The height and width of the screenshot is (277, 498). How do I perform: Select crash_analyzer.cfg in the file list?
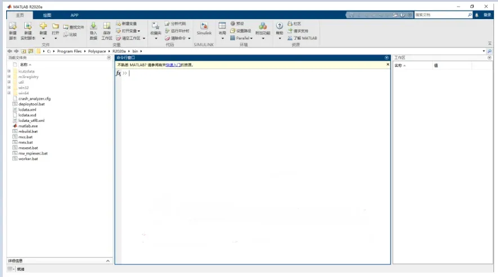click(x=34, y=99)
